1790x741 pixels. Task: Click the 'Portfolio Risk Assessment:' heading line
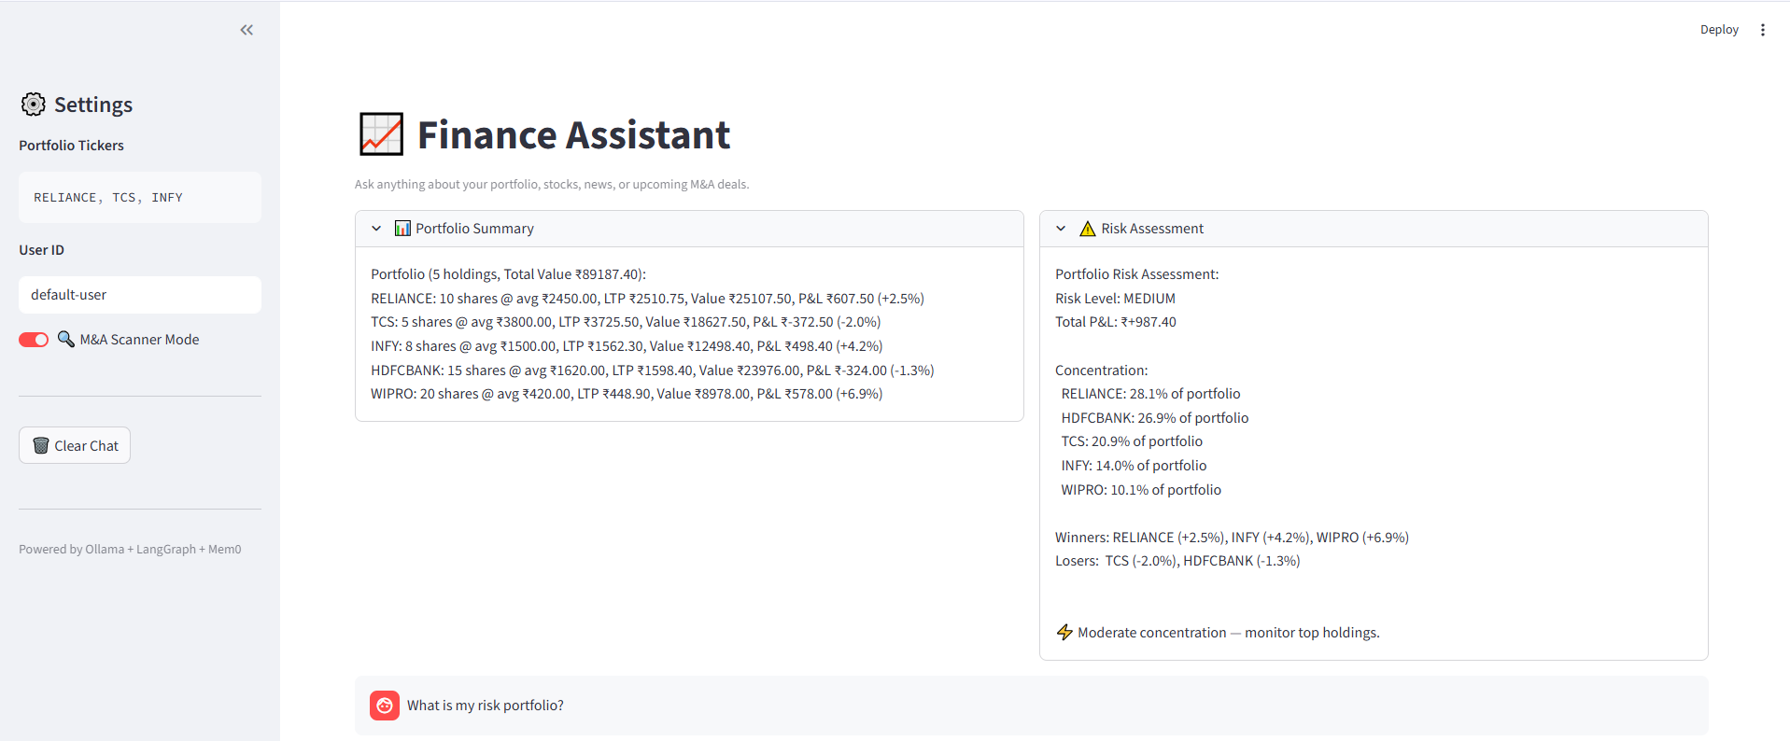[x=1137, y=274]
